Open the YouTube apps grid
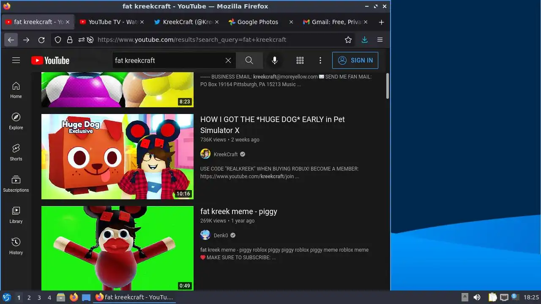This screenshot has height=304, width=541. (300, 60)
